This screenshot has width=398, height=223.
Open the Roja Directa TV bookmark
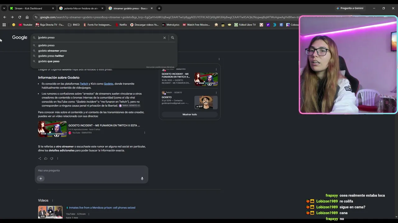(x=50, y=25)
